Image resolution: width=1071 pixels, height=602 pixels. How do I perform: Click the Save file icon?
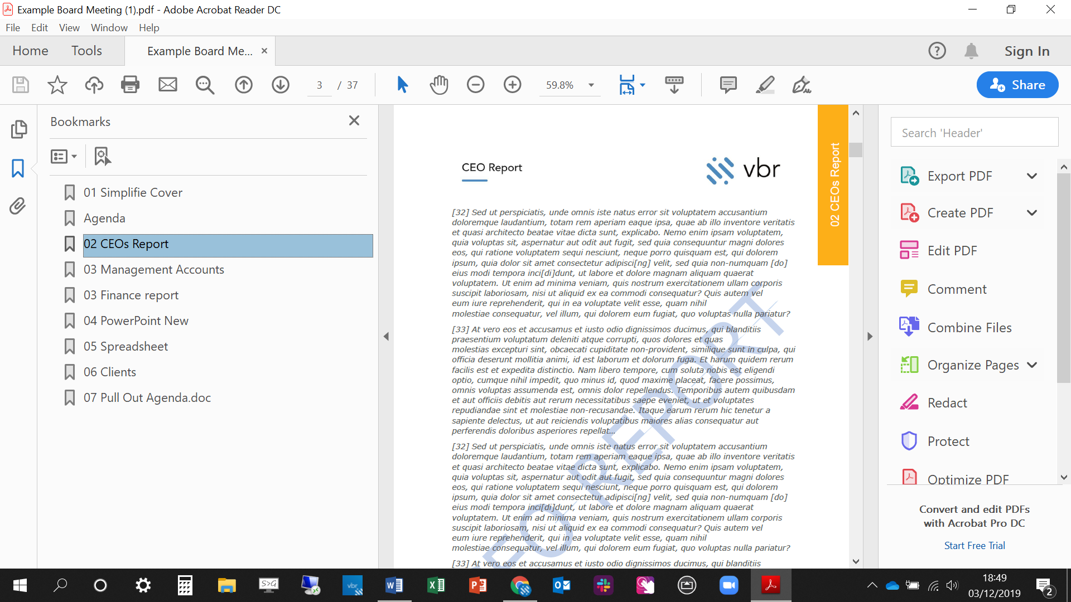click(x=21, y=85)
